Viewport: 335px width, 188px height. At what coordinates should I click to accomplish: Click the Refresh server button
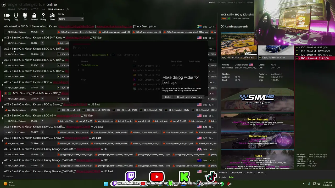click(223, 173)
